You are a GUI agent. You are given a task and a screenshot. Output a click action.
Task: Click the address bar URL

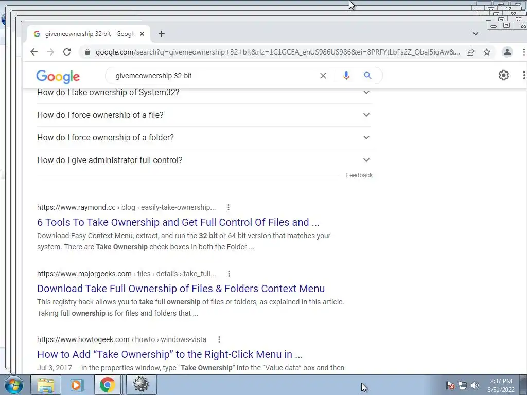click(277, 52)
